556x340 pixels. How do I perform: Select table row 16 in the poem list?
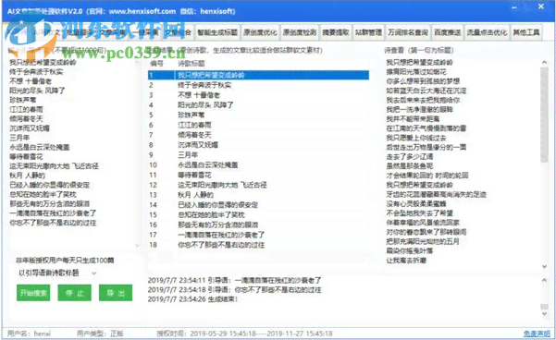[258, 225]
